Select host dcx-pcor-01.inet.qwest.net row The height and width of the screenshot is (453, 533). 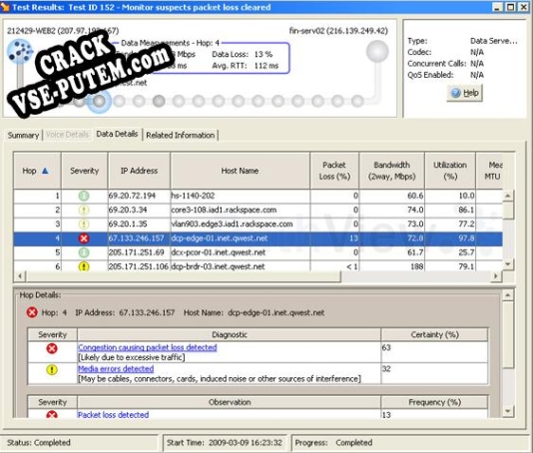coord(258,252)
